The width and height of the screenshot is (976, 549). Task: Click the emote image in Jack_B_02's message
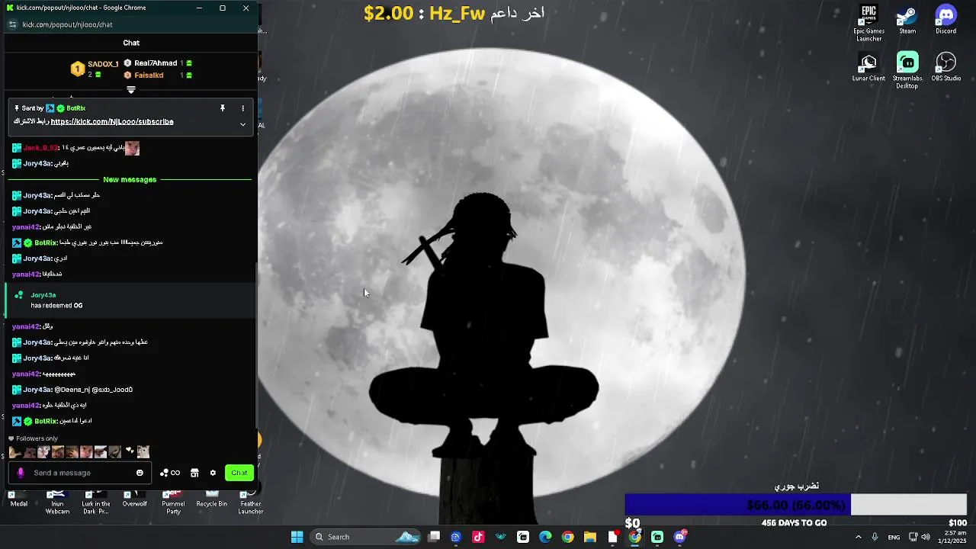coord(132,148)
